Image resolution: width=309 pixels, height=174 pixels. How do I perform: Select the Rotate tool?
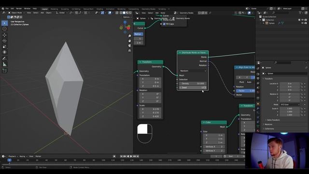[4, 41]
